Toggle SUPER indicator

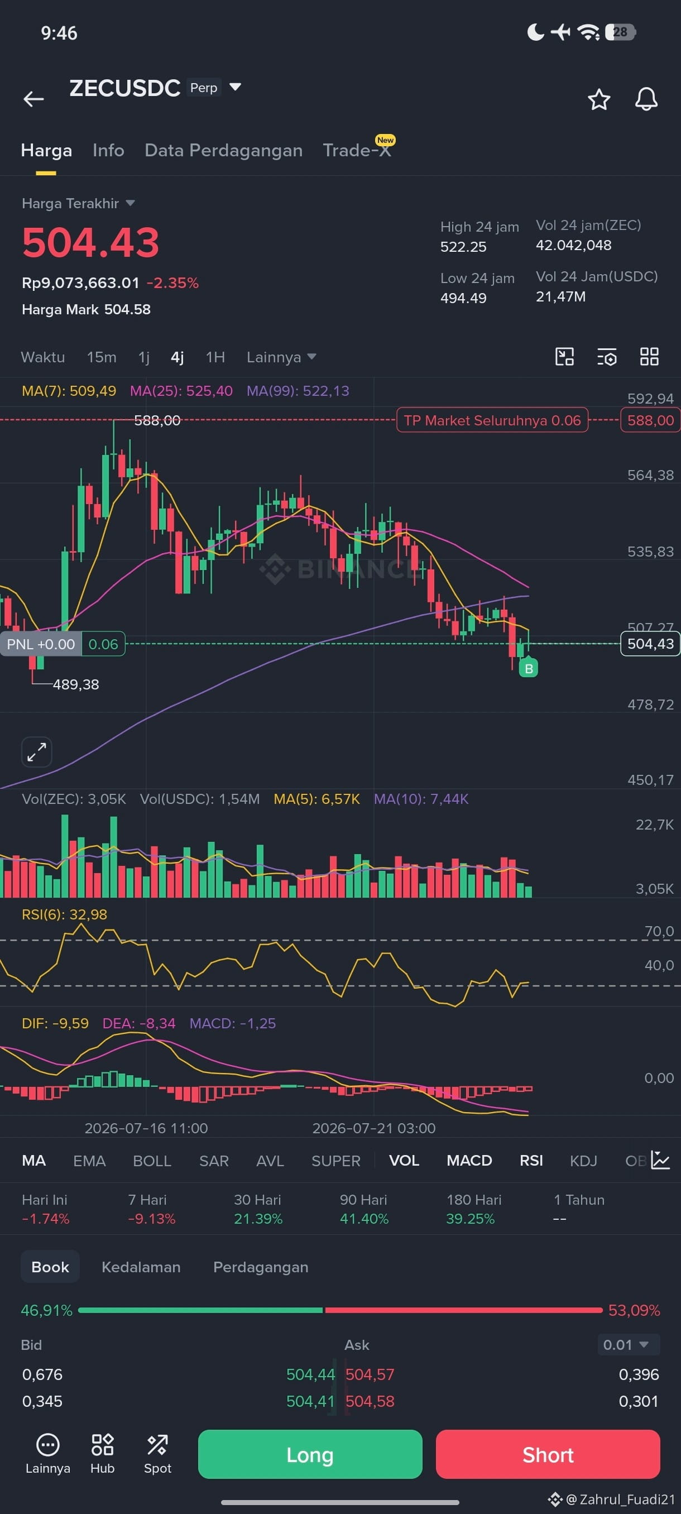point(335,1161)
